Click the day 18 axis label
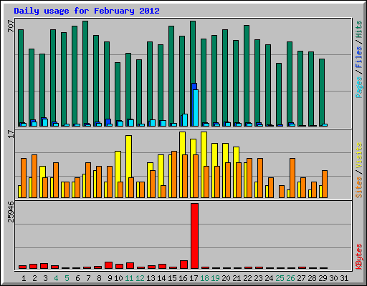The image size is (367, 286). coord(204,278)
